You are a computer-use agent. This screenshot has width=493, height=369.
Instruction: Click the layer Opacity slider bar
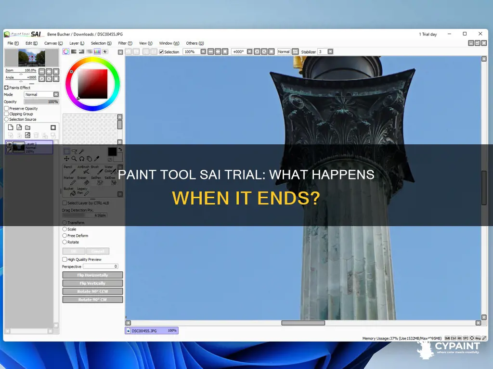pyautogui.click(x=41, y=102)
